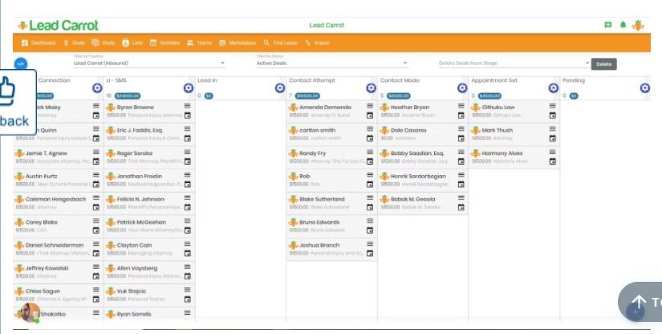Open calendar icon on Roger Soroka card

pyautogui.click(x=187, y=161)
